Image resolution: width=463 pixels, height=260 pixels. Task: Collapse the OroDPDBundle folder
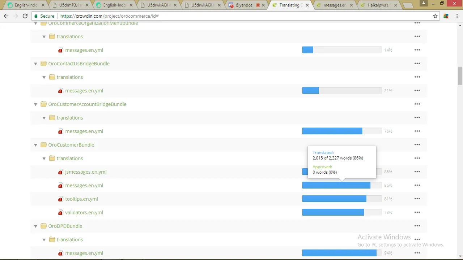coord(35,226)
